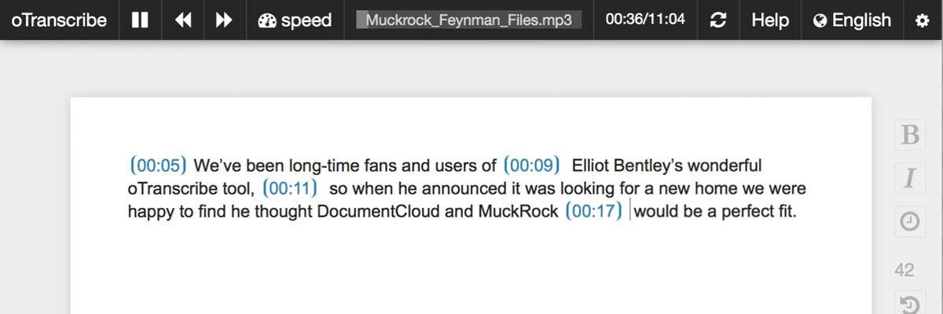Click inside the transcript text area

click(x=471, y=206)
